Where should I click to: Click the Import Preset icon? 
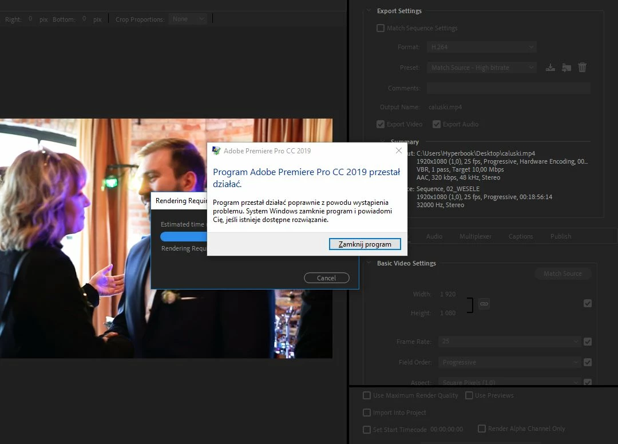click(566, 68)
